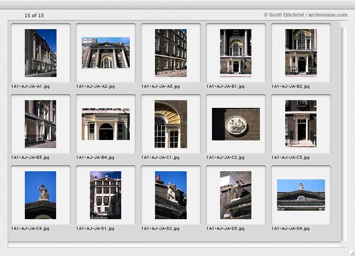Open thumbnail for 1A1-AJ-JA-A3.jpg
The image size is (355, 256).
[171, 53]
